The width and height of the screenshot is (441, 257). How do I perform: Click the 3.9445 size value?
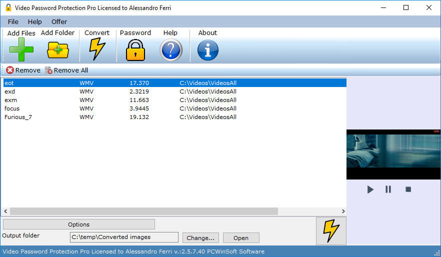(x=139, y=108)
